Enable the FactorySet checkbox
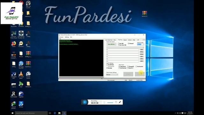Viewport: 204px width, 115px height. pos(136,66)
